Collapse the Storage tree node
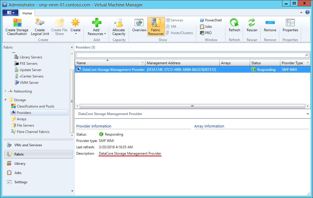The width and height of the screenshot is (313, 198). [6, 100]
